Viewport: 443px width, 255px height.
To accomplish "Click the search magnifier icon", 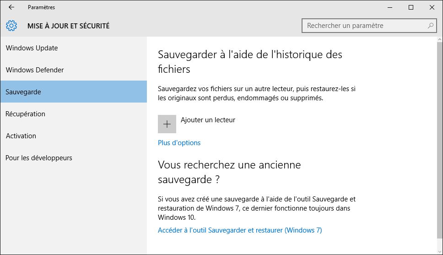I will tap(430, 26).
